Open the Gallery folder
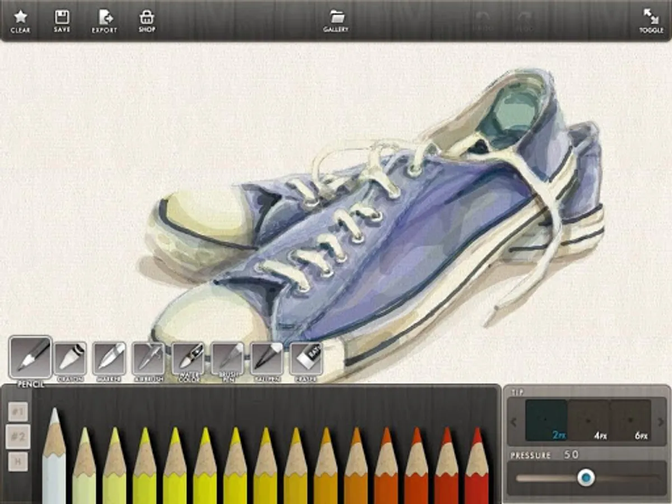The height and width of the screenshot is (504, 672). (336, 21)
